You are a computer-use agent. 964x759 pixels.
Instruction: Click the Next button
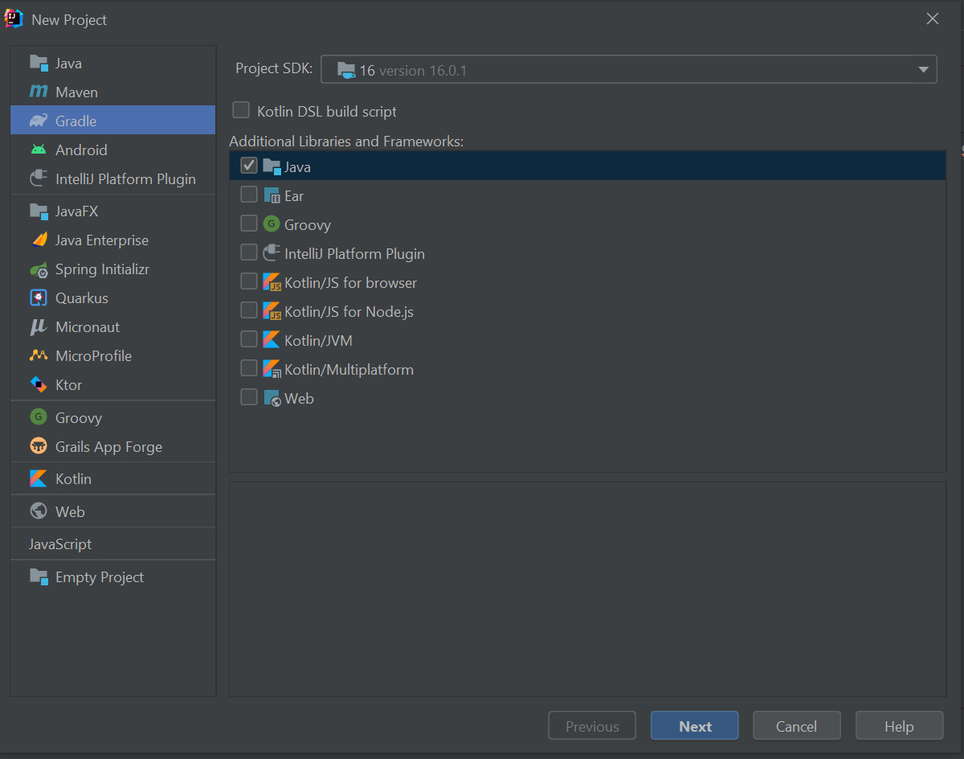695,726
